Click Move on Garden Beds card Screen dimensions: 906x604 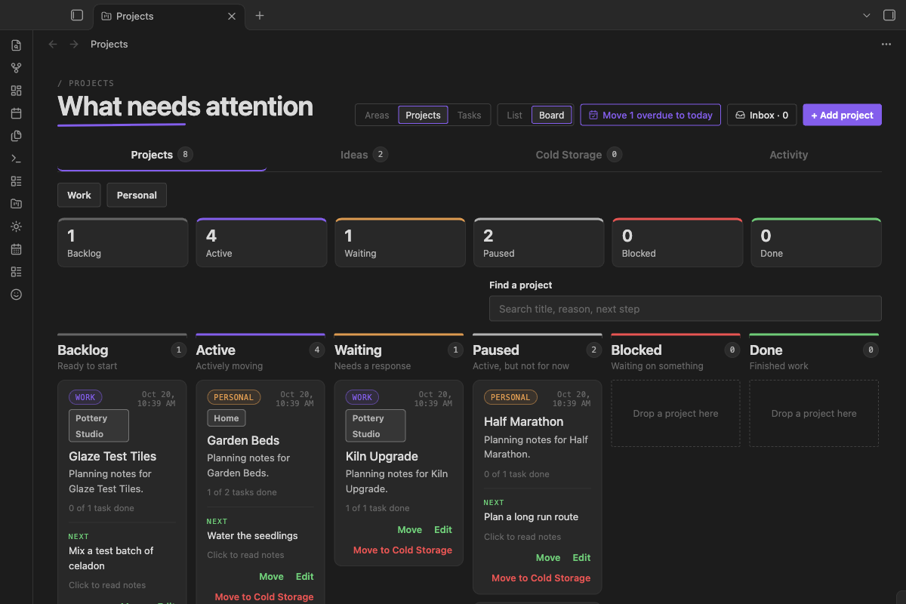click(x=271, y=576)
